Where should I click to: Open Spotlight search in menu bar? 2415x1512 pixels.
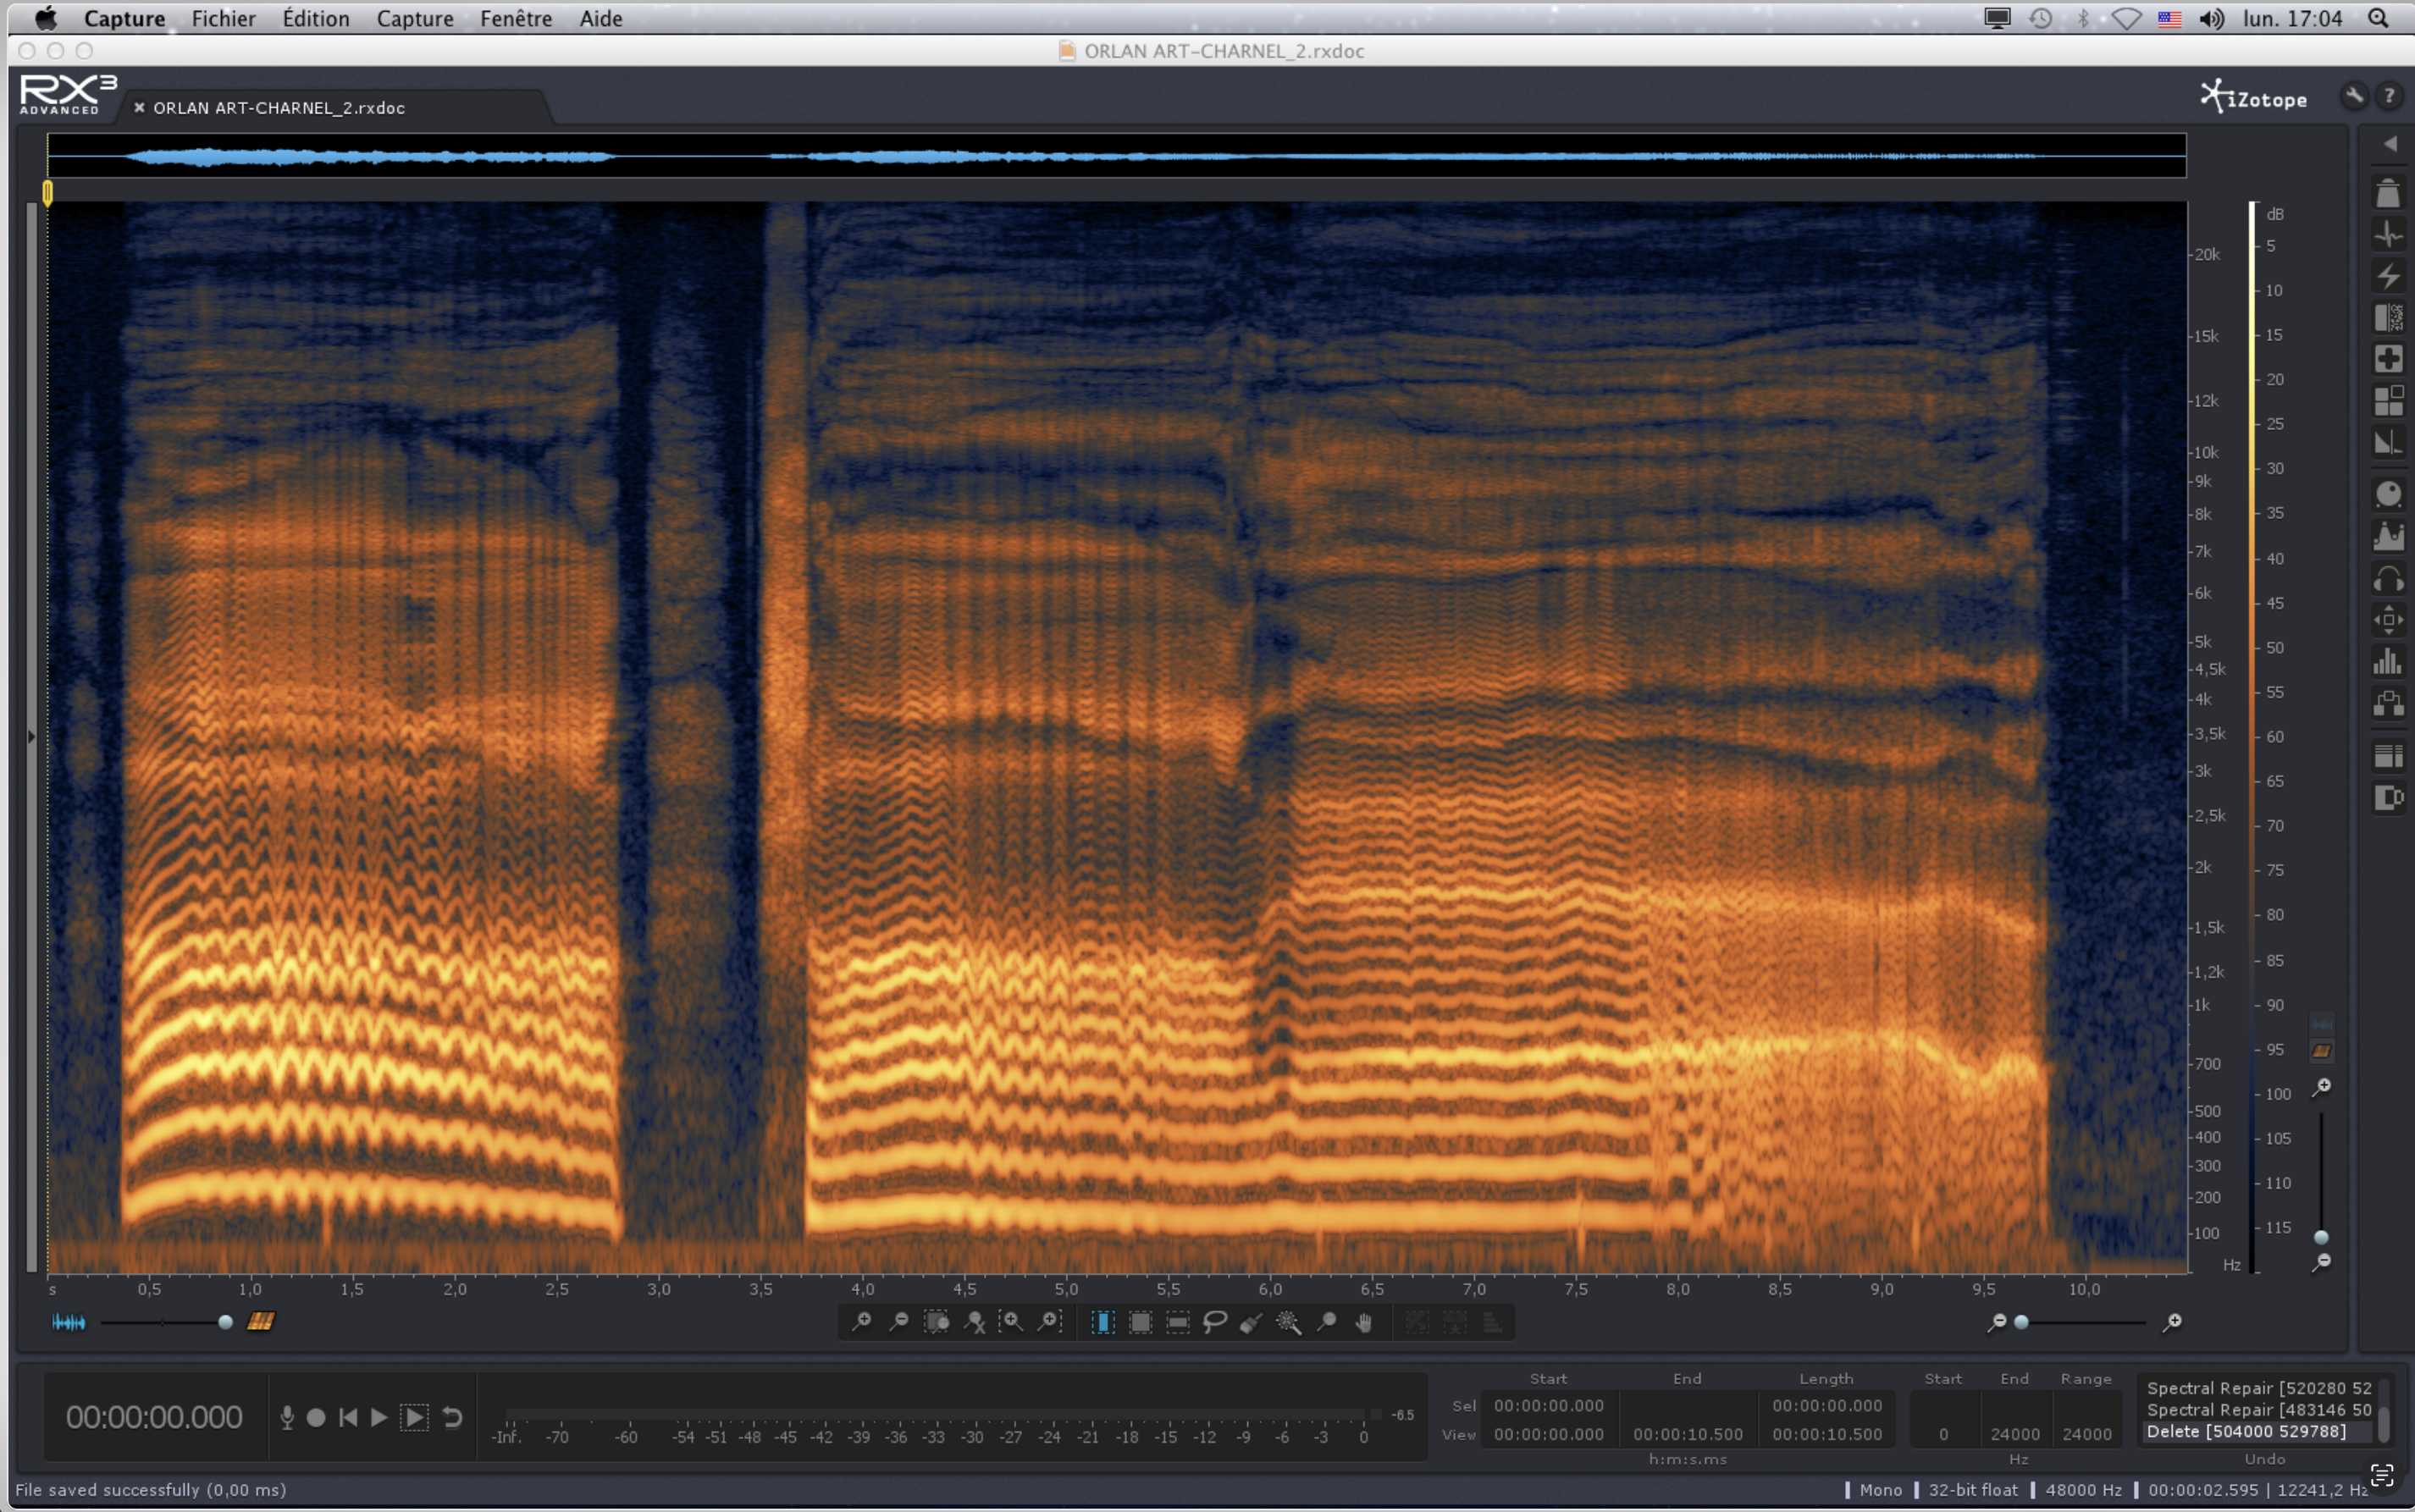click(2378, 18)
